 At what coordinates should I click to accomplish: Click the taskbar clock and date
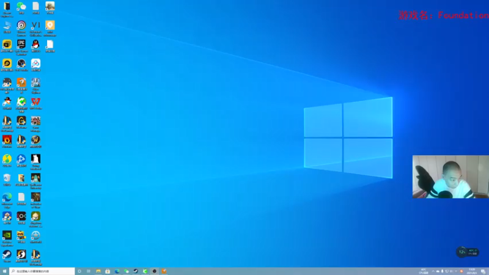pos(471,271)
